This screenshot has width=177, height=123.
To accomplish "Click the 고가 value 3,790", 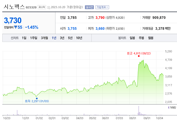I will click(100, 18).
